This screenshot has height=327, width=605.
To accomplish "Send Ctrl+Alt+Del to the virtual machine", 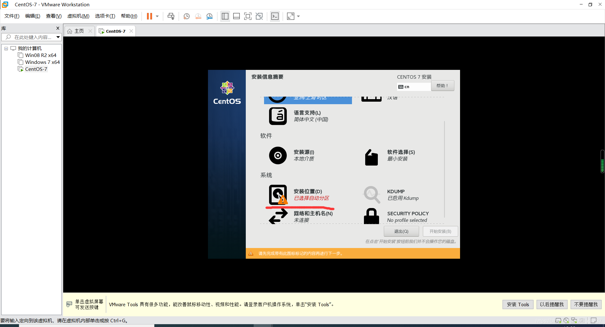I will [171, 16].
